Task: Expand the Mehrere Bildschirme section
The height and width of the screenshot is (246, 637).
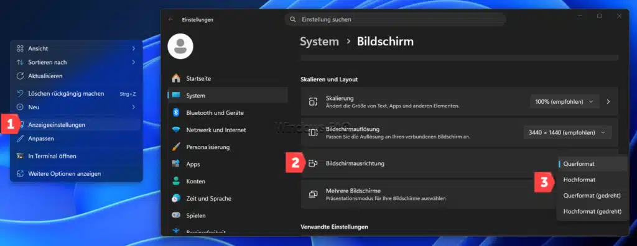Action: (429, 194)
